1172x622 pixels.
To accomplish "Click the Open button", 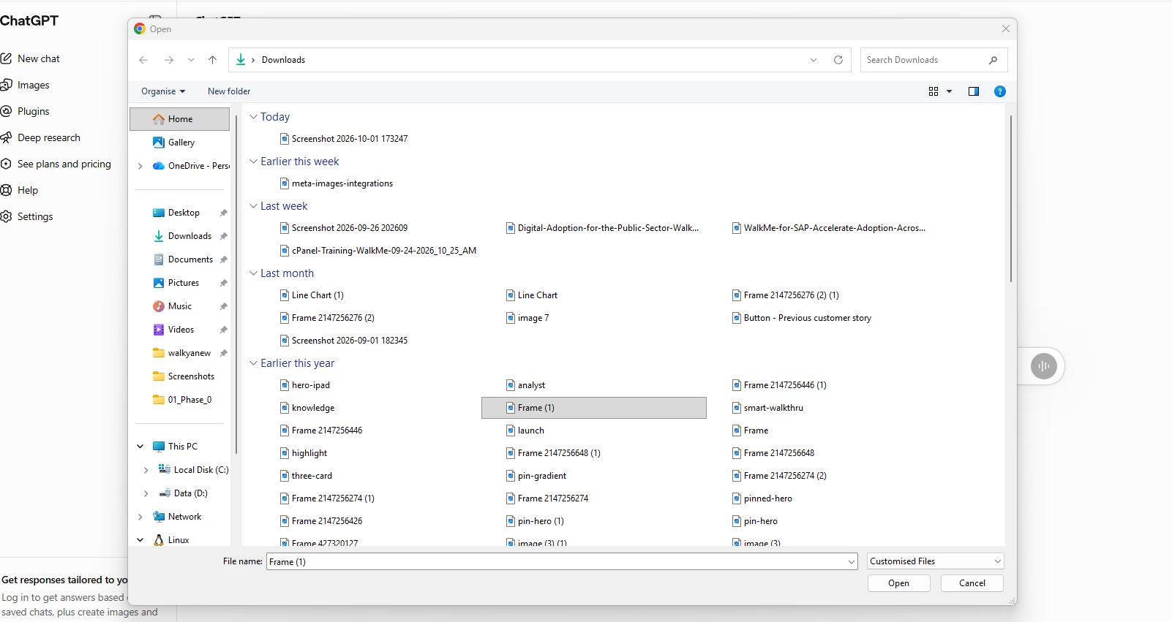I will (898, 583).
